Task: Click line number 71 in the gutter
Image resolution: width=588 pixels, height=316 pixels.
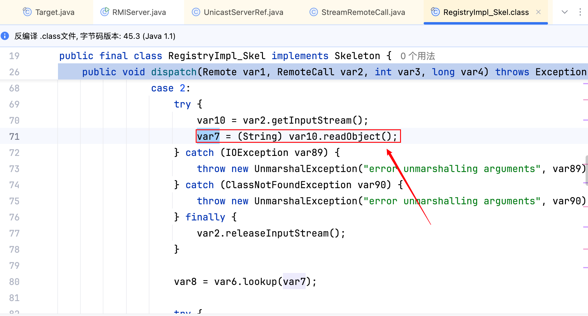Action: pyautogui.click(x=14, y=136)
